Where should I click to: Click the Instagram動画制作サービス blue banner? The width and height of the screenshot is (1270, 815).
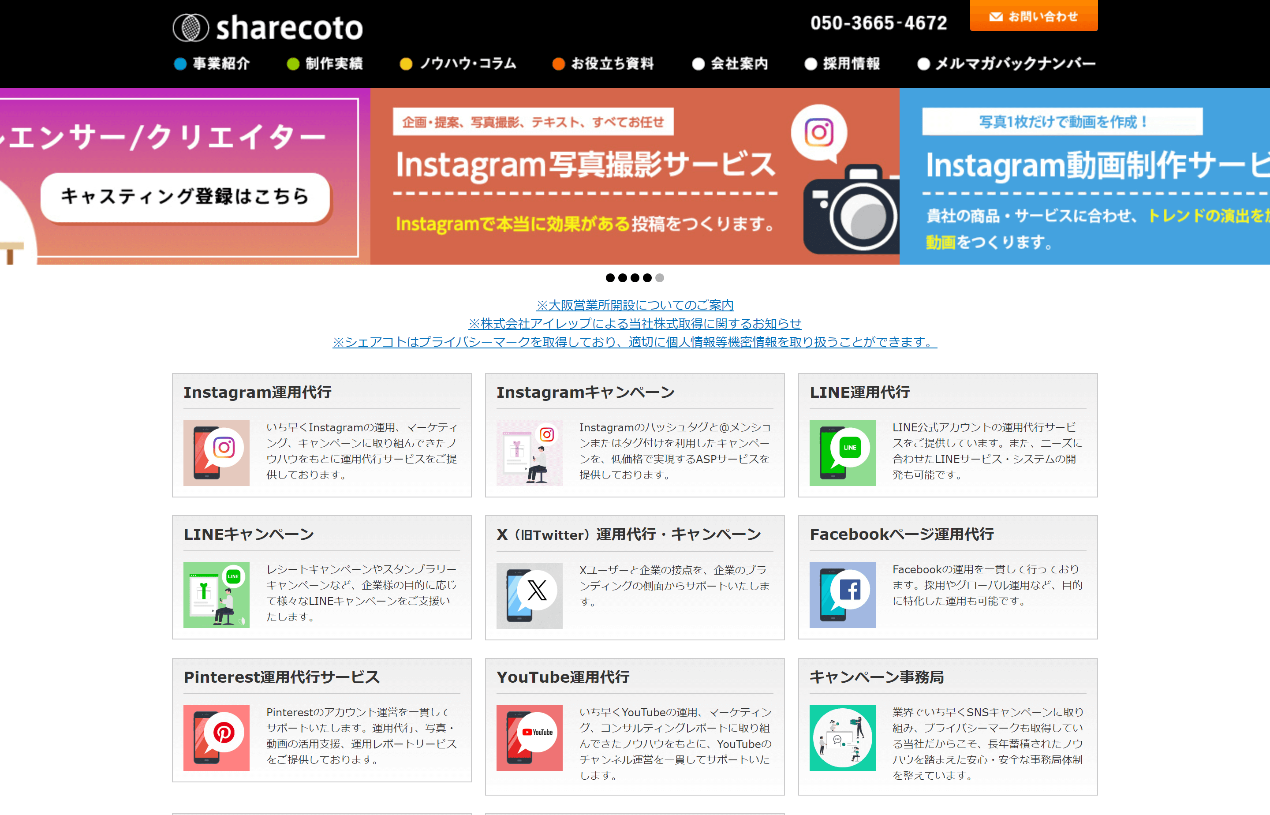pyautogui.click(x=1084, y=176)
